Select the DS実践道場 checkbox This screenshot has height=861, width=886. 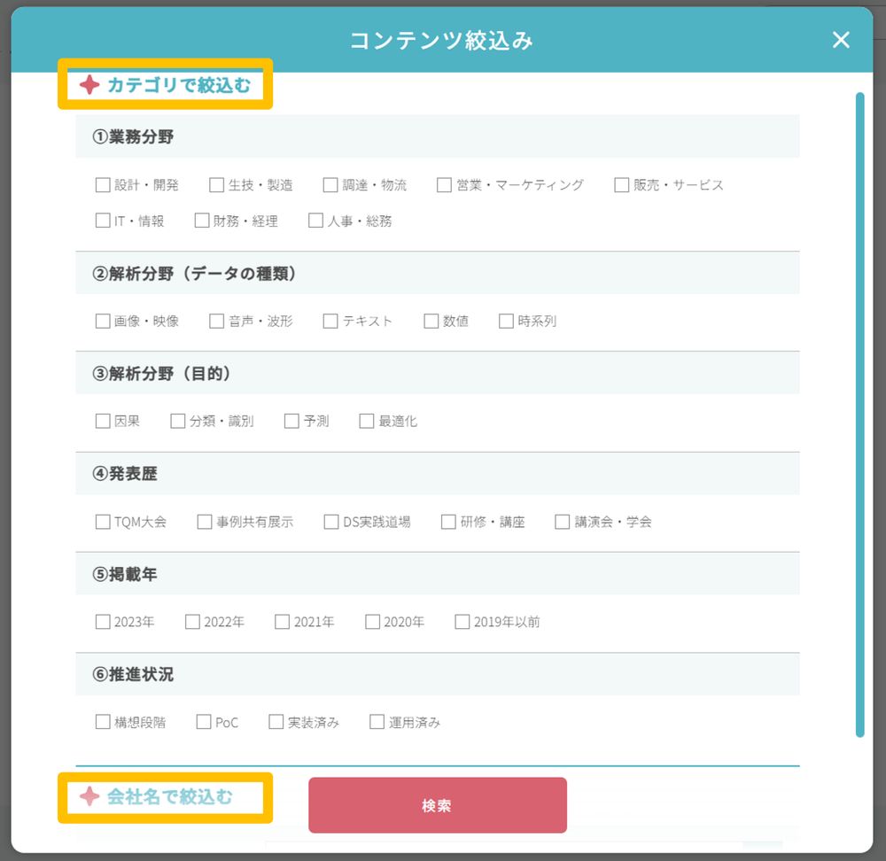[x=331, y=522]
